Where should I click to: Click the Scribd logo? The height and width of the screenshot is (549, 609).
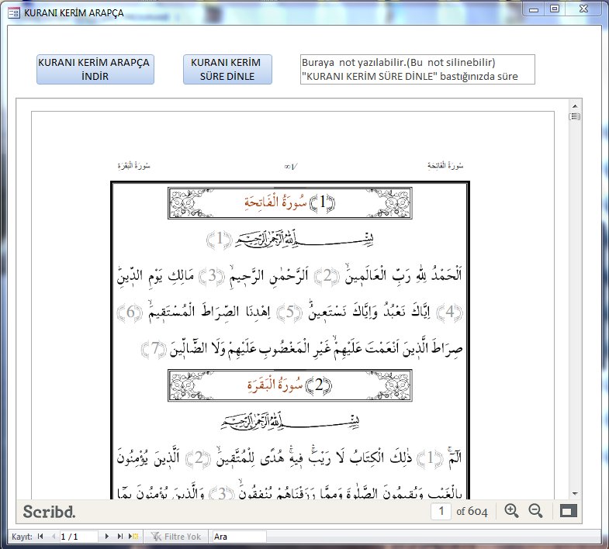[x=49, y=512]
